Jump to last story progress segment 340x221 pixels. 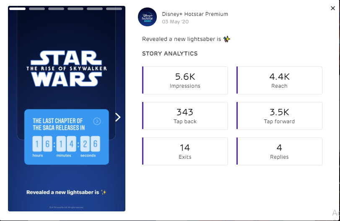(x=114, y=8)
